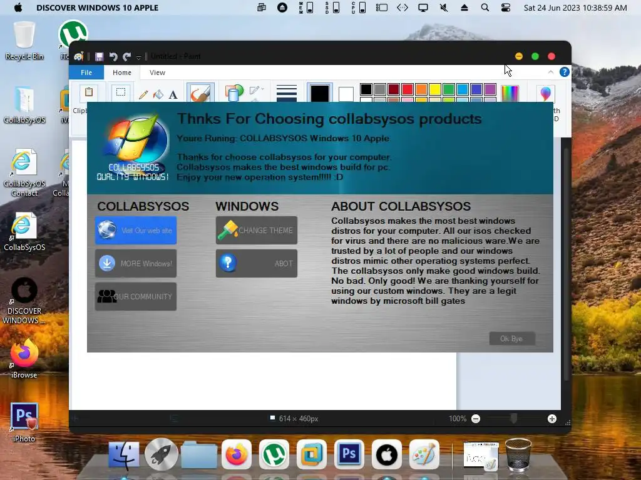Collapse the Paint ribbon
Viewport: 641px width, 480px height.
pyautogui.click(x=551, y=72)
